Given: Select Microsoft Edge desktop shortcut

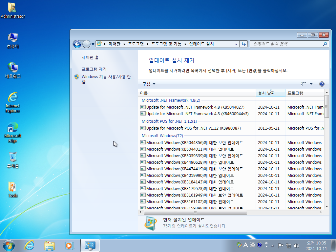Looking at the screenshot, I should click(13, 132).
